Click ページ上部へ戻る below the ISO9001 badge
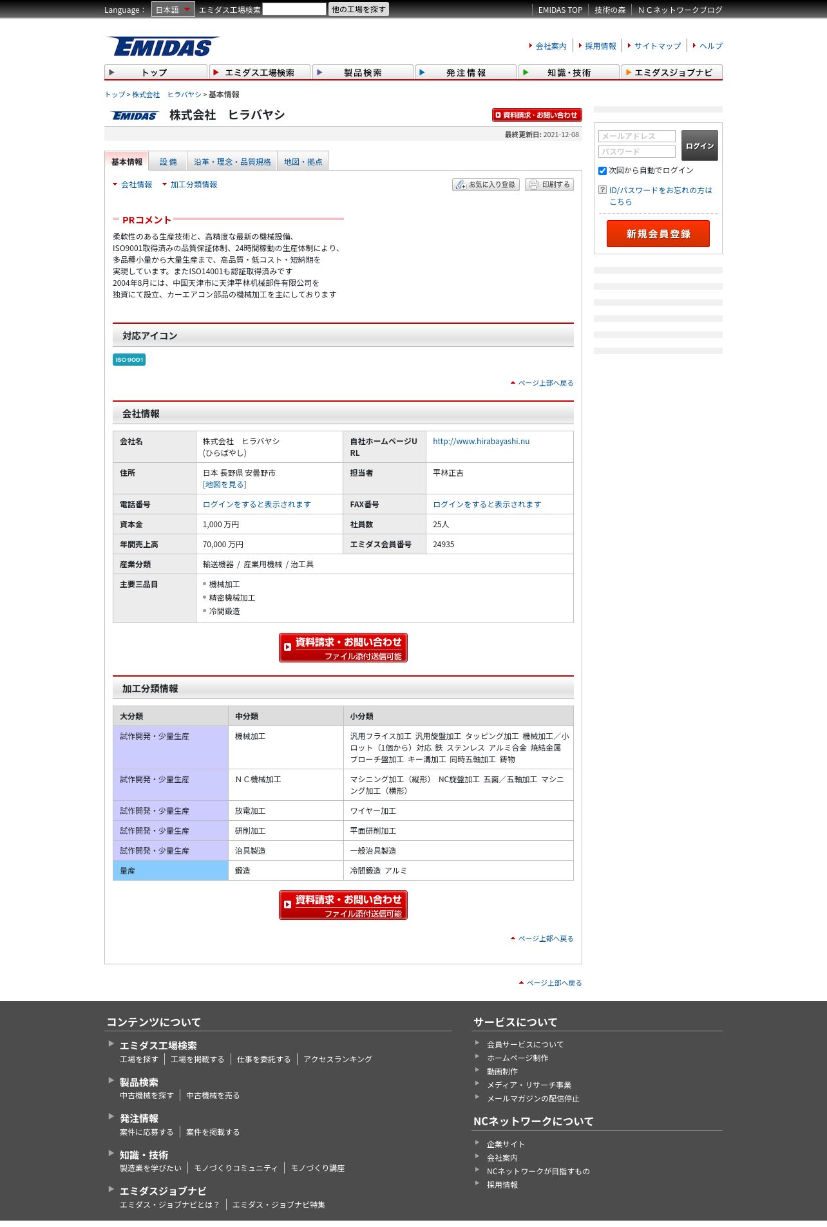 [x=546, y=383]
